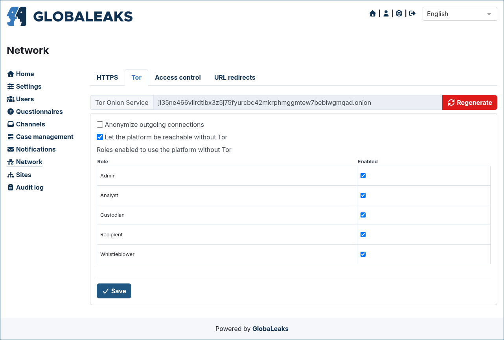Image resolution: width=504 pixels, height=340 pixels.
Task: Click the GlobaLeaks logo icon
Action: coord(17,16)
